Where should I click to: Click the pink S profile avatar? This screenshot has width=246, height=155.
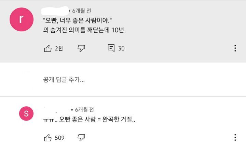point(26,113)
